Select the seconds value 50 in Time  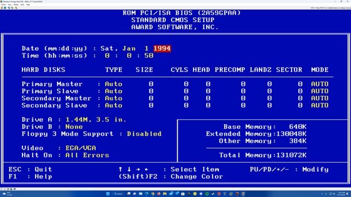click(149, 56)
